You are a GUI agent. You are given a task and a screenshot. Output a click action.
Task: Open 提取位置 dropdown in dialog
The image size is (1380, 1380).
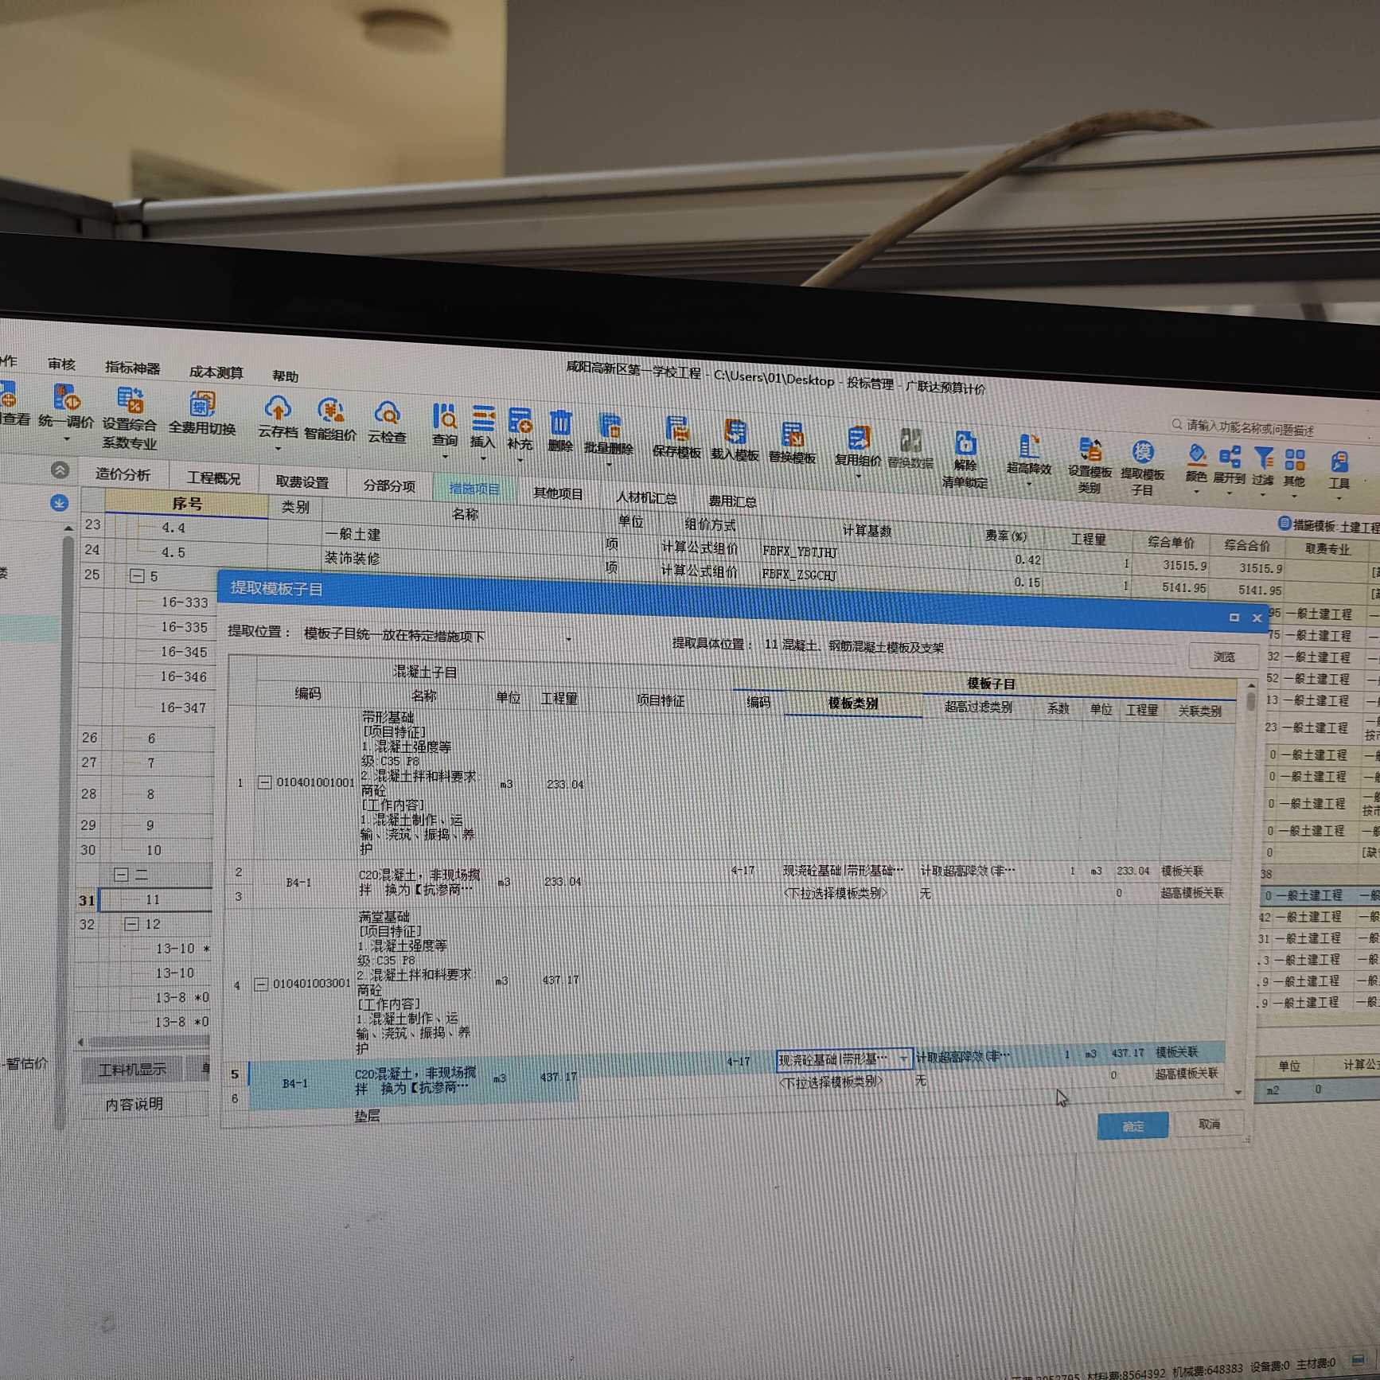568,639
